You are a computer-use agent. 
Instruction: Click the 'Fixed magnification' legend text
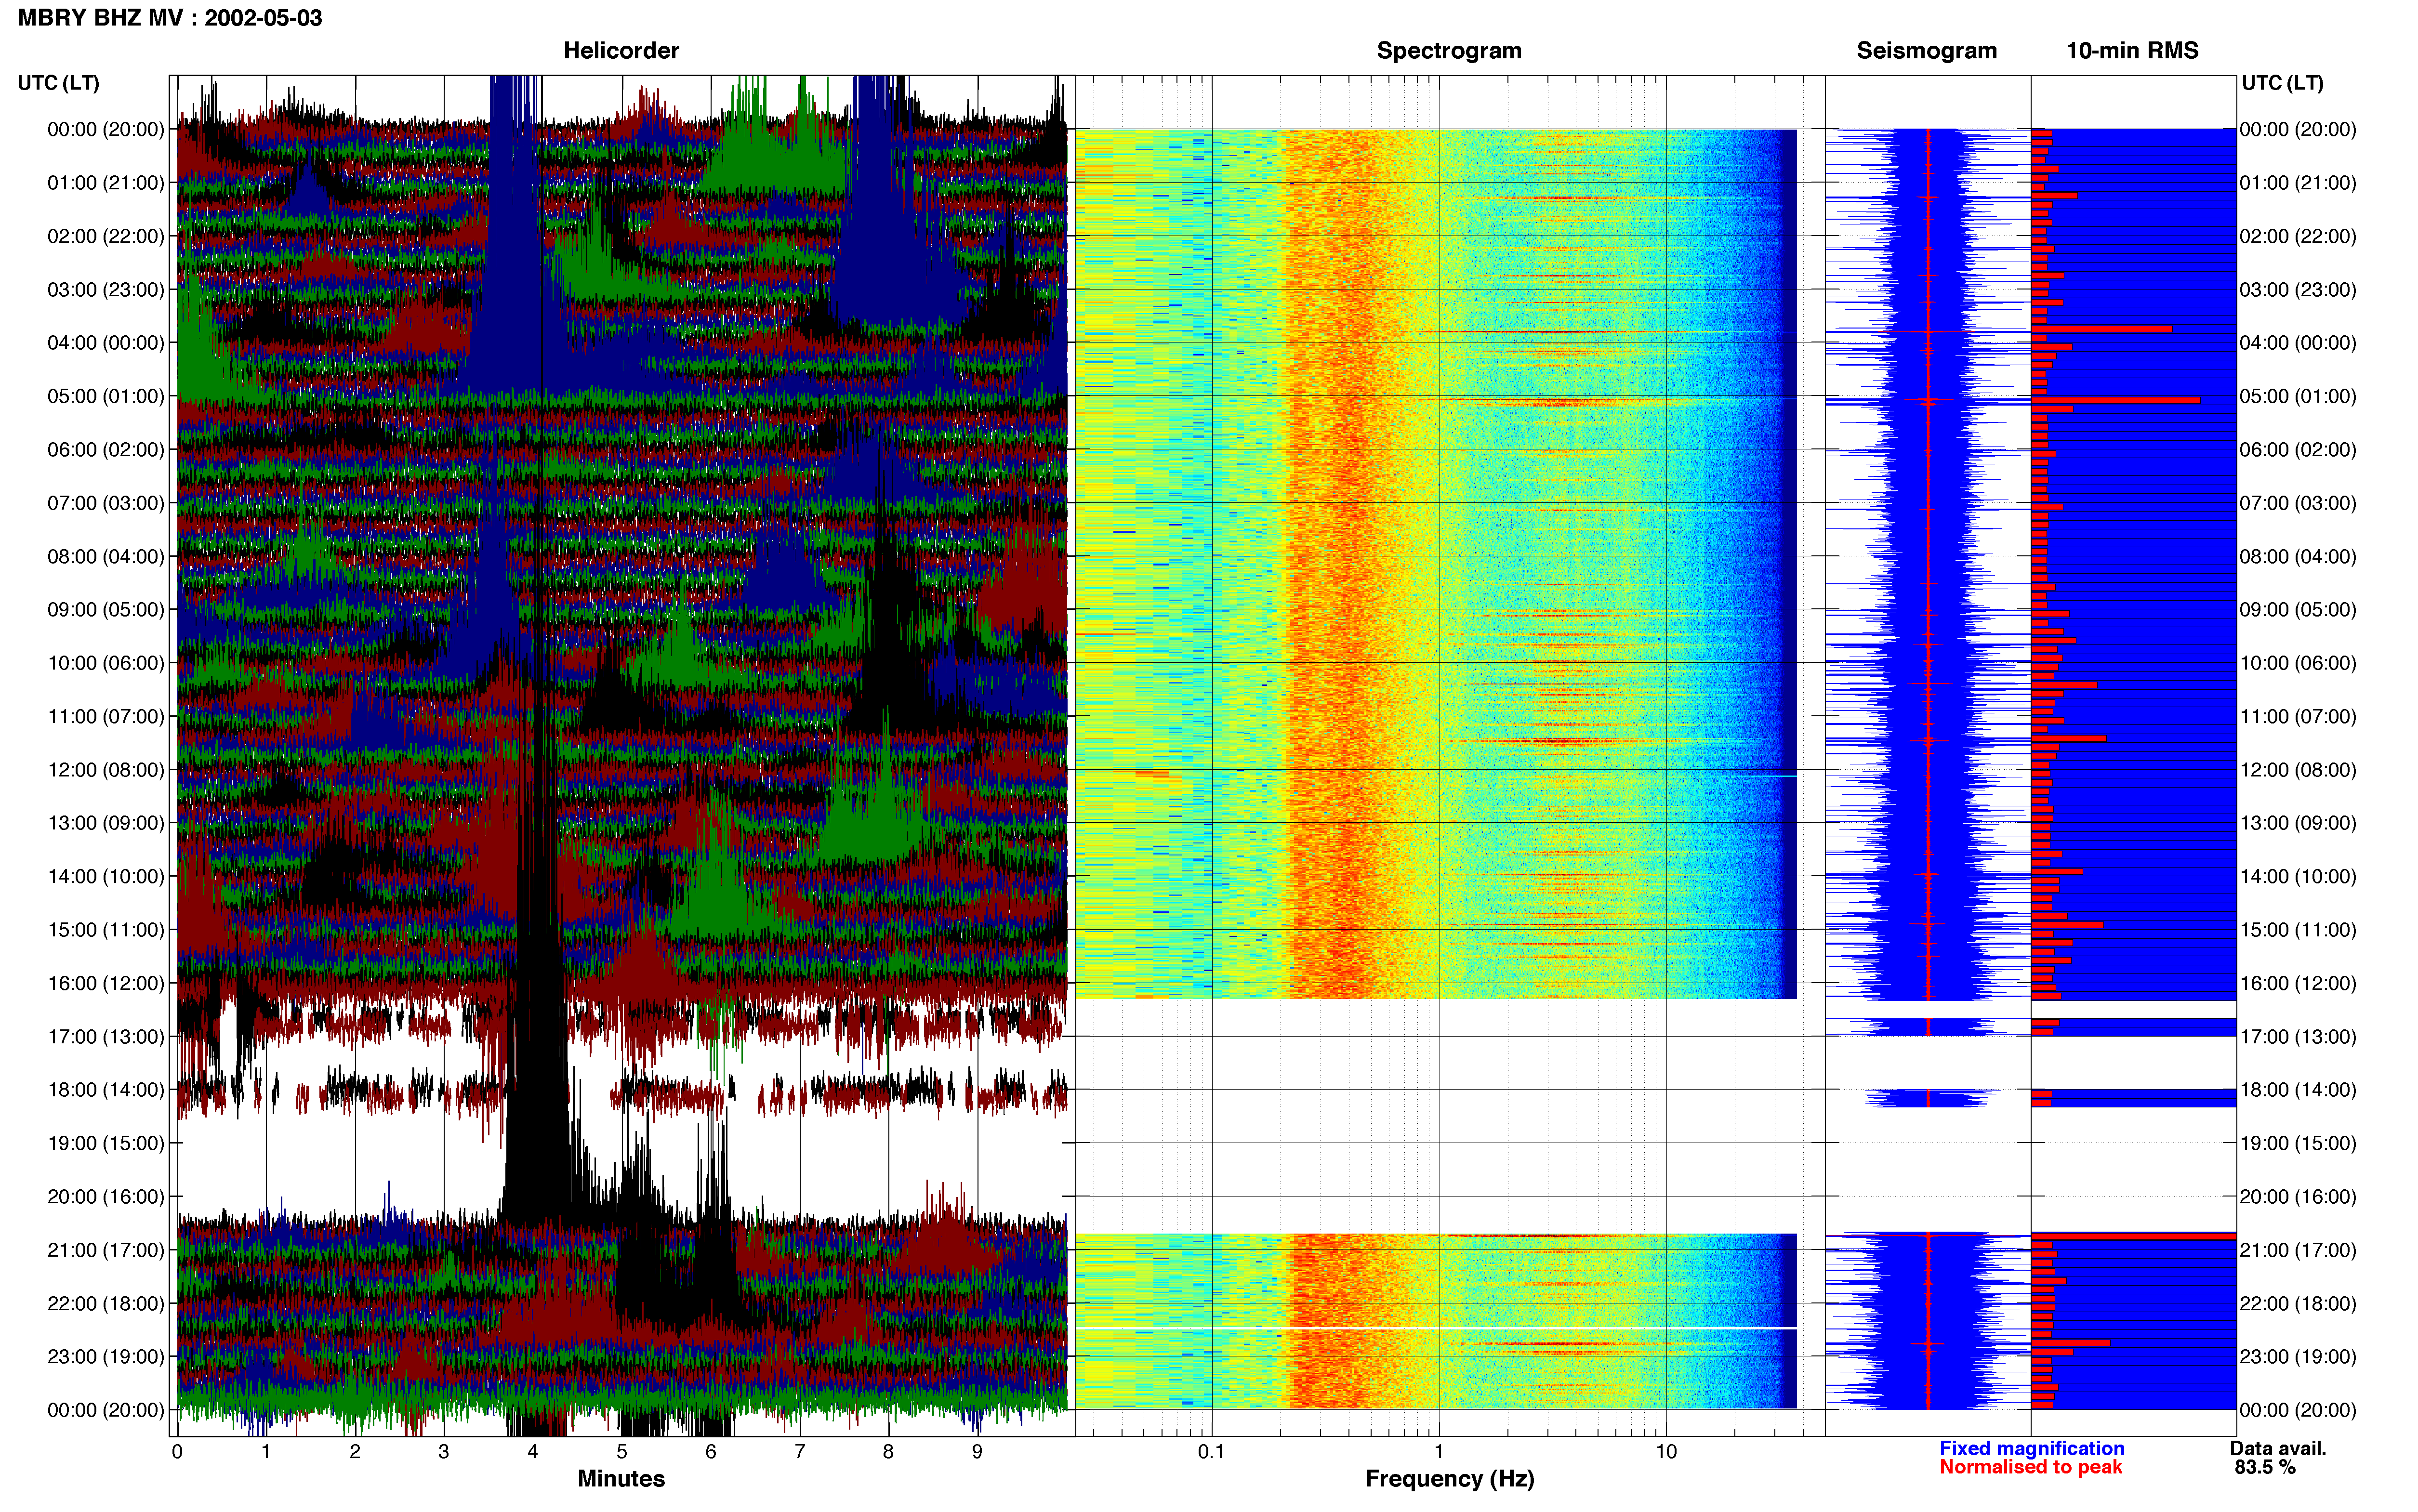point(2031,1449)
